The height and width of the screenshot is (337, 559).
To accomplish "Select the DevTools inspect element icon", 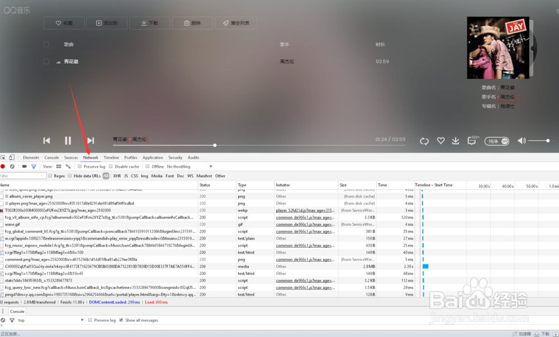I will (3, 158).
